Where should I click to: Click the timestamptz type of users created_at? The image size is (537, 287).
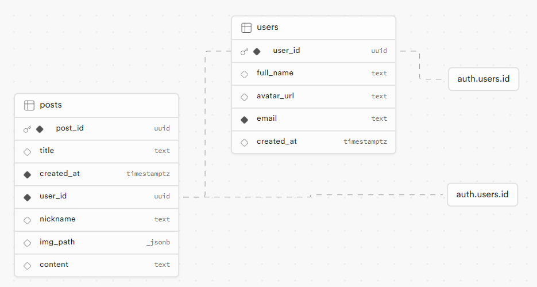(x=365, y=141)
